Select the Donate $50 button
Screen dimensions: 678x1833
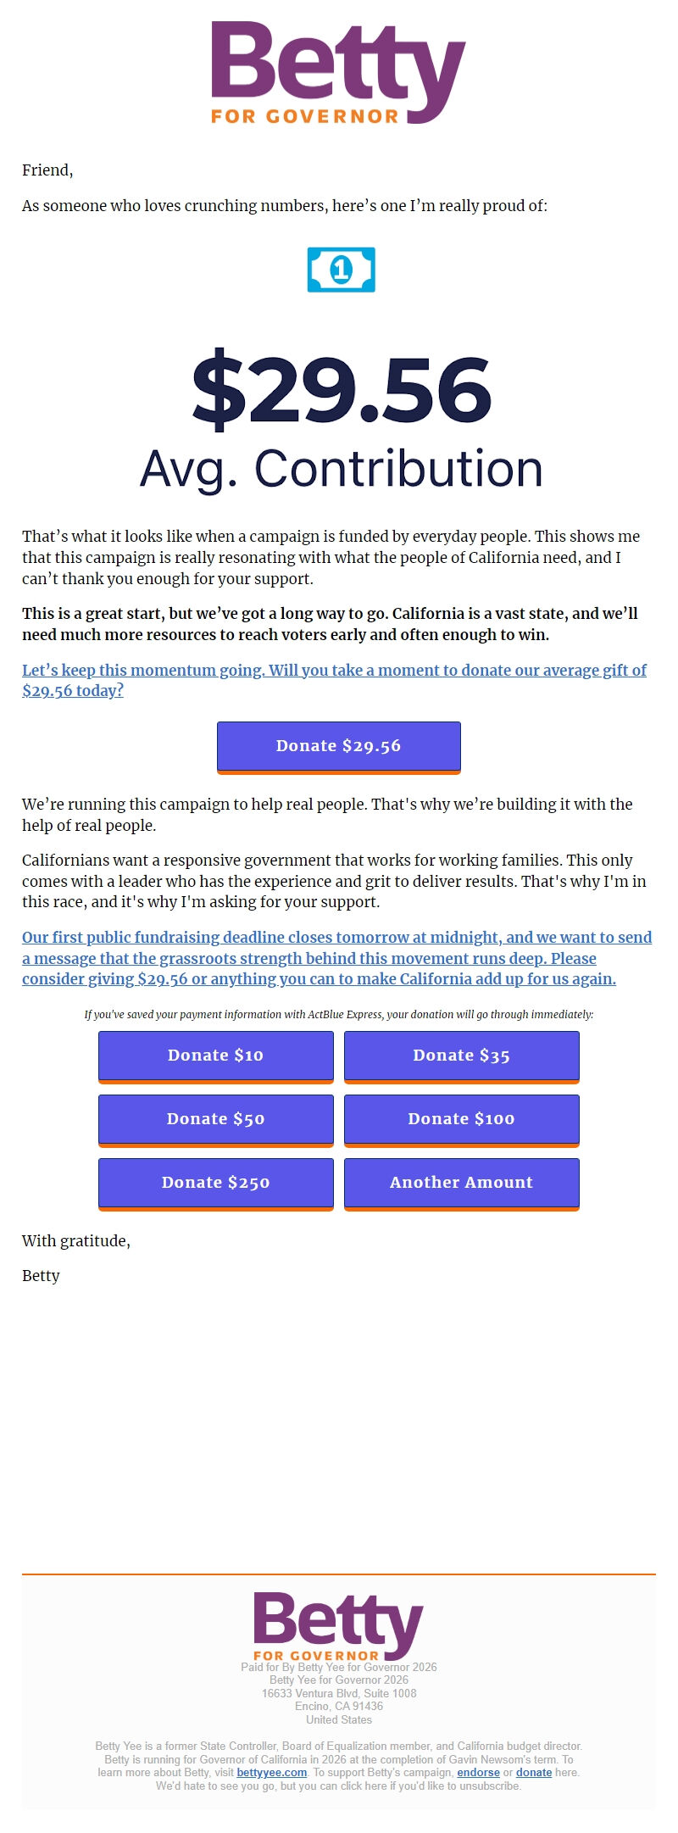[x=215, y=1119]
